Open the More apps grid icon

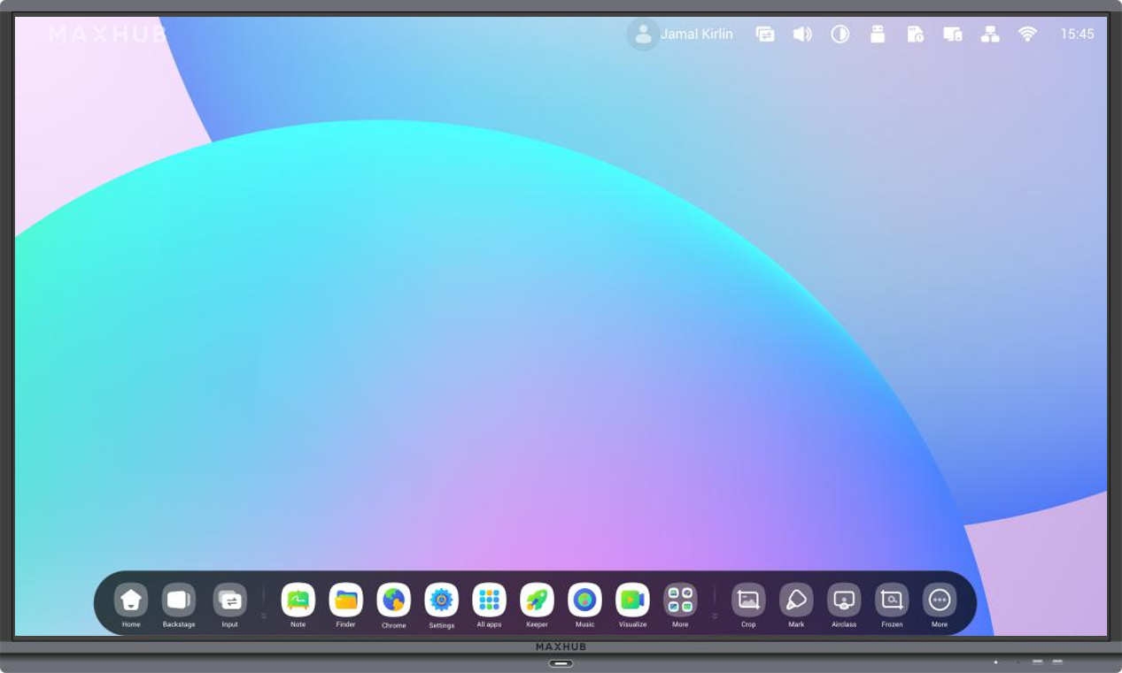click(680, 600)
